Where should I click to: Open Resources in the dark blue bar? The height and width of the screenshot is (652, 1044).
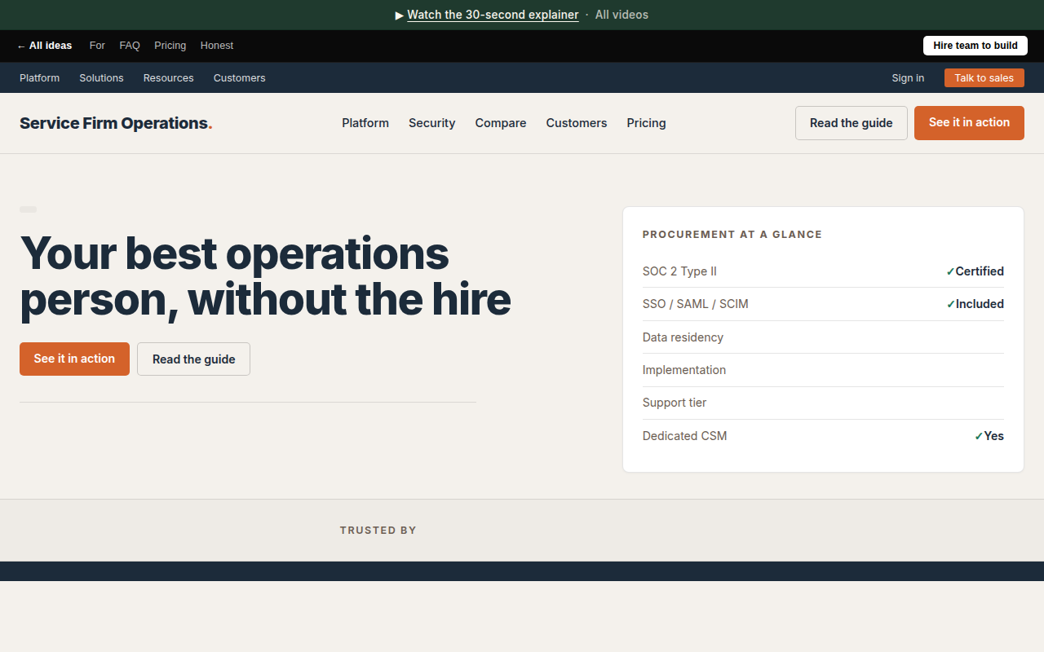pos(169,78)
